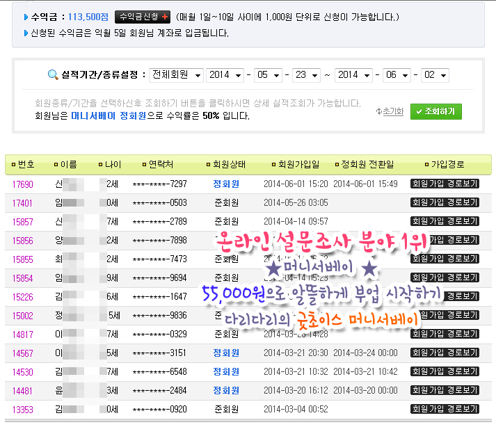496x427 pixels.
Task: Click 정회원 status of member 14567
Action: coord(226,353)
